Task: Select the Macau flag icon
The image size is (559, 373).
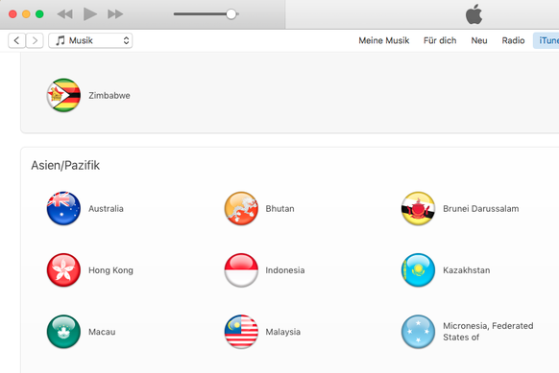Action: [x=63, y=332]
